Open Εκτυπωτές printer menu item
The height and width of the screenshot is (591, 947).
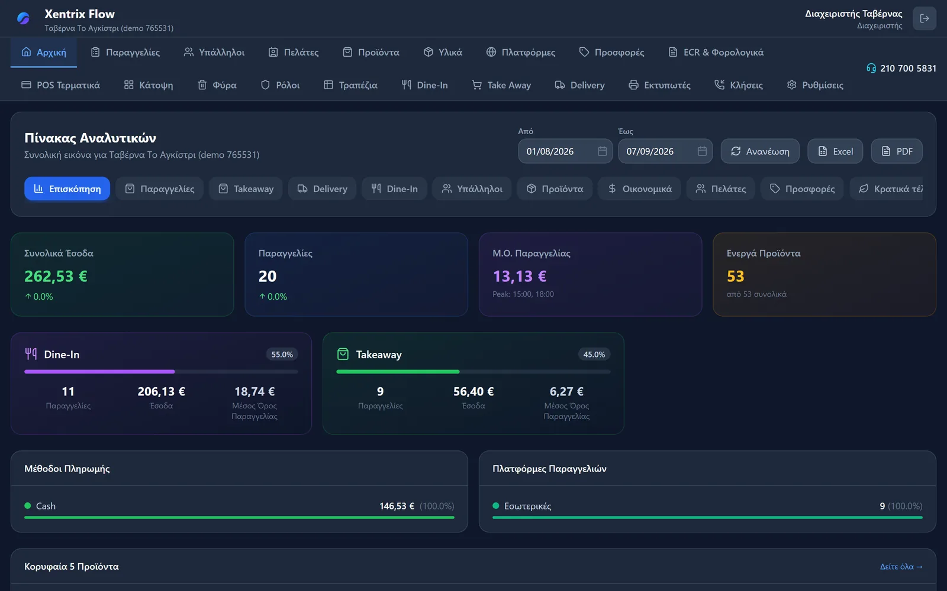coord(659,85)
